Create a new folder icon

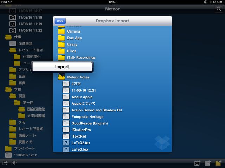(x=218, y=163)
